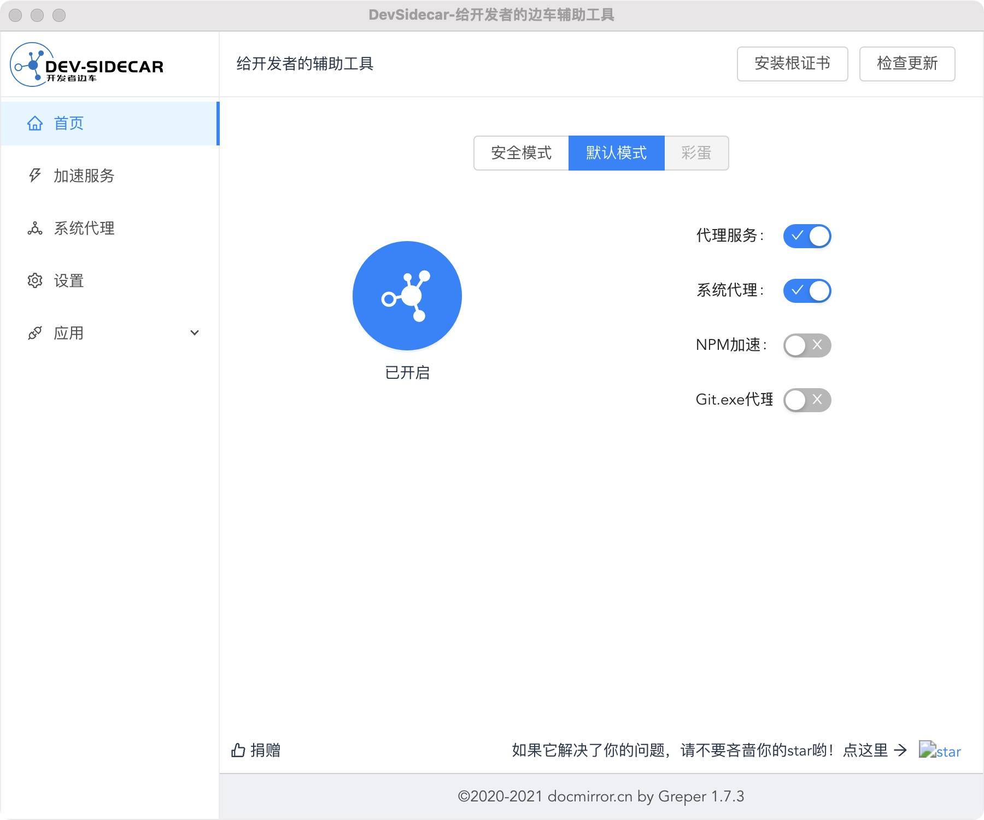
Task: Open the 设置 sidebar page
Action: [x=109, y=280]
